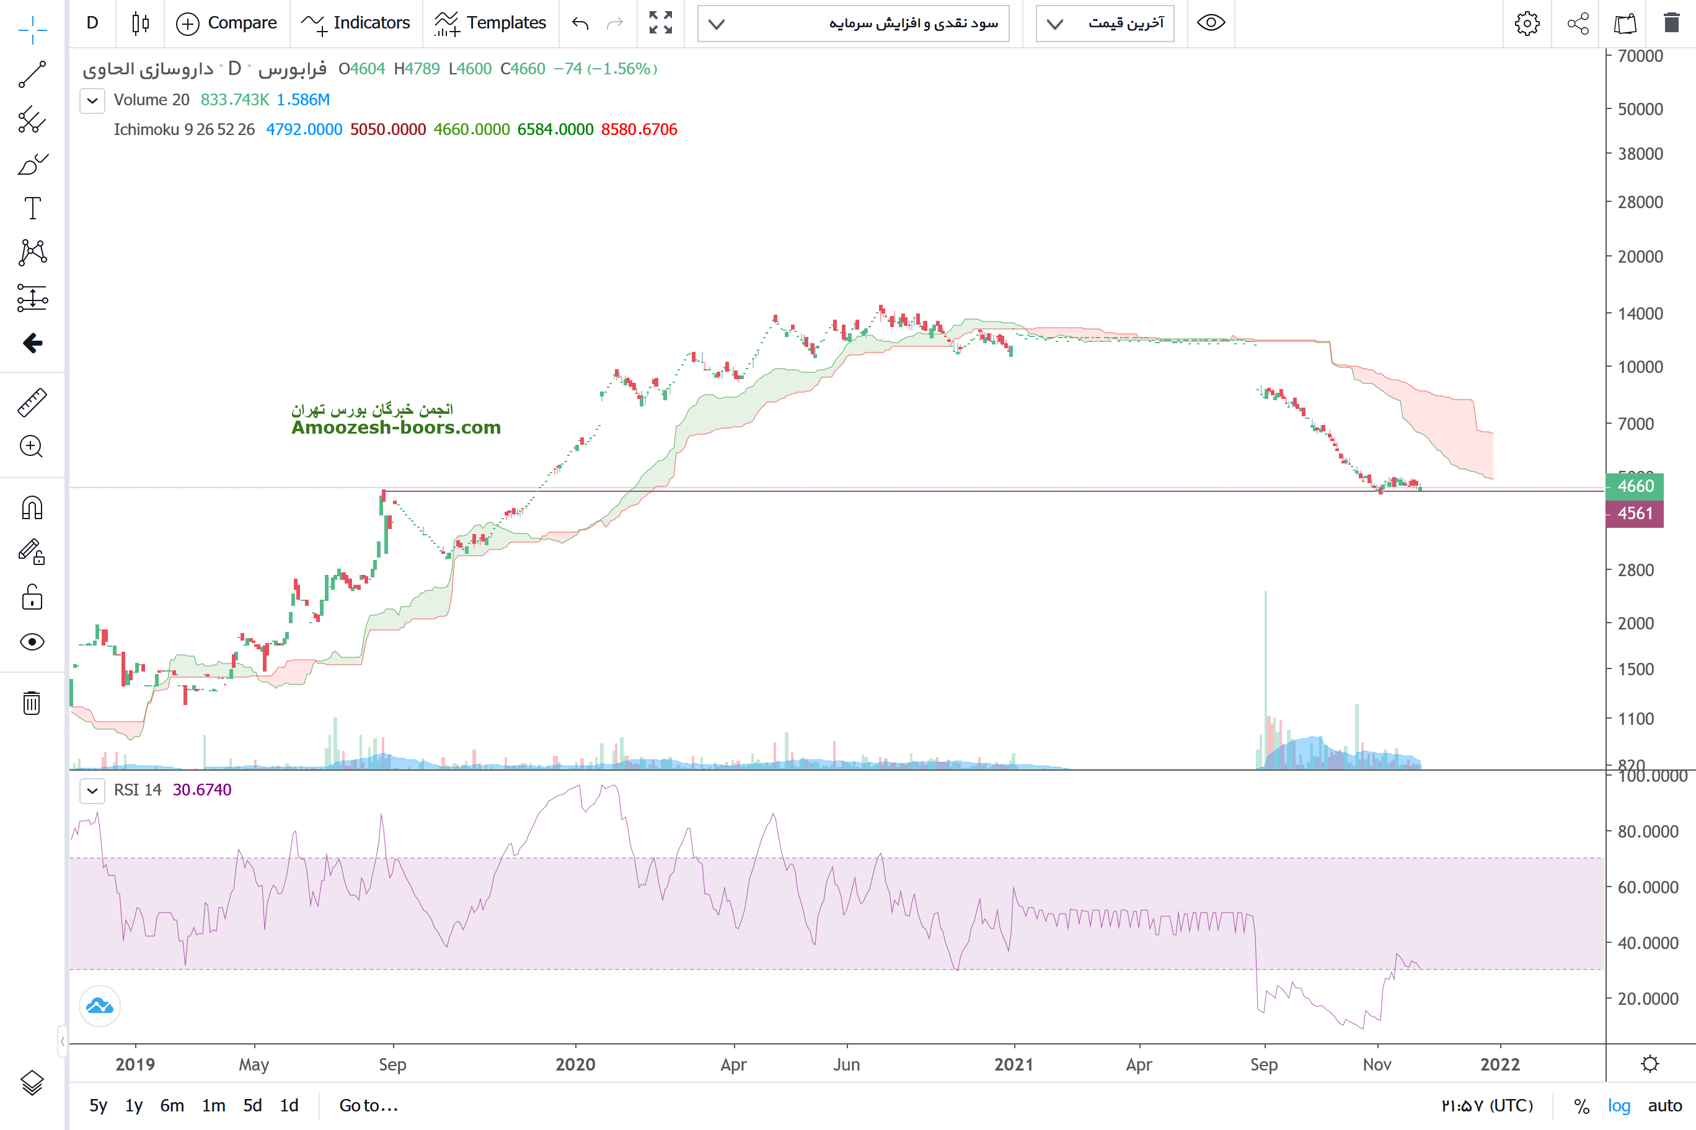Screen dimensions: 1696x1130
Task: Open chart settings gear icon
Action: coord(1526,23)
